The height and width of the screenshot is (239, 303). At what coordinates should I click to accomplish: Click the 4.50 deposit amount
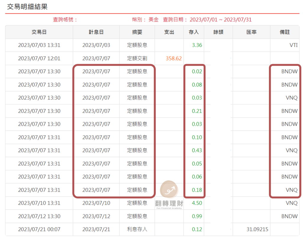click(197, 203)
